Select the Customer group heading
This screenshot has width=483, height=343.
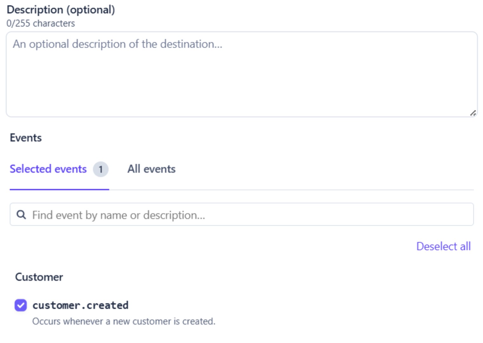click(39, 277)
